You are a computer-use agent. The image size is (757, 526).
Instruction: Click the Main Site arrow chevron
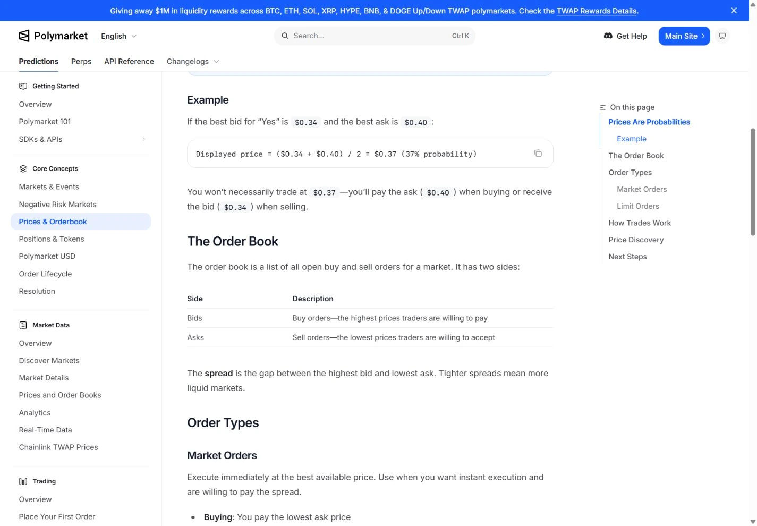[x=703, y=36]
